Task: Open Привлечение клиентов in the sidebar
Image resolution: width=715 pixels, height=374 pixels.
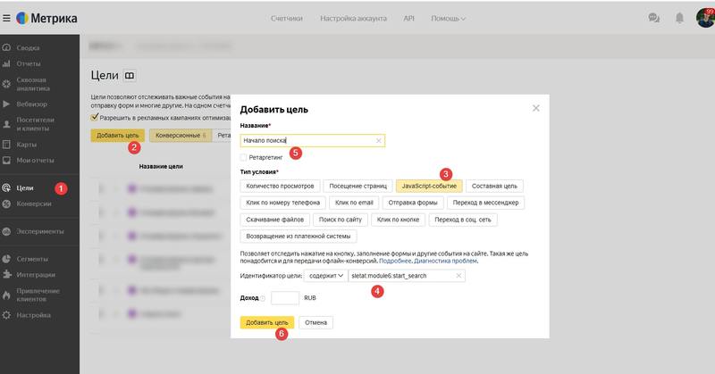Action: coord(38,295)
